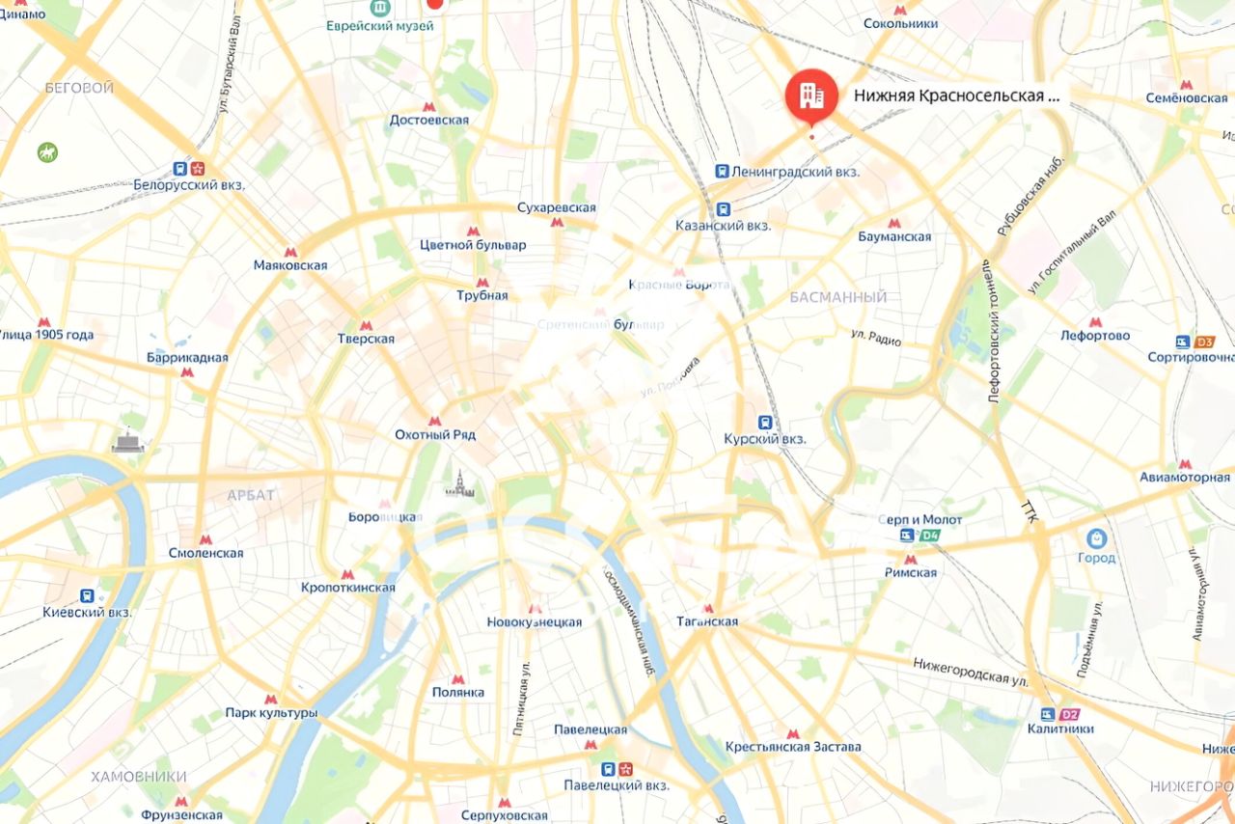Click the Парк культуры metro label
The height and width of the screenshot is (824, 1235).
(271, 713)
